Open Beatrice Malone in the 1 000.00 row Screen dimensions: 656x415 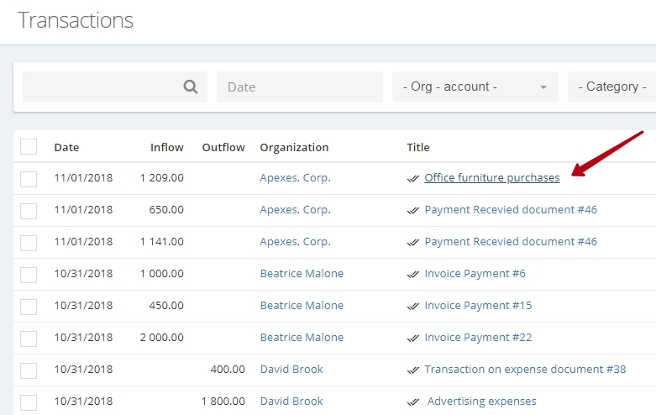click(x=302, y=274)
